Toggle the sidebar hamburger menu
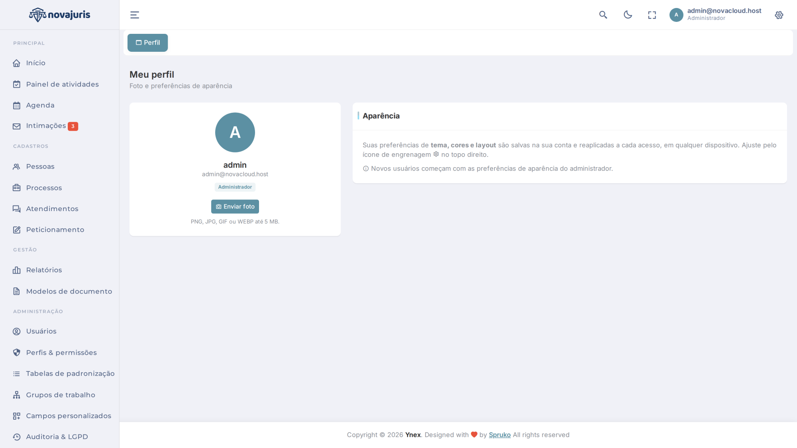The height and width of the screenshot is (448, 797). pyautogui.click(x=135, y=15)
